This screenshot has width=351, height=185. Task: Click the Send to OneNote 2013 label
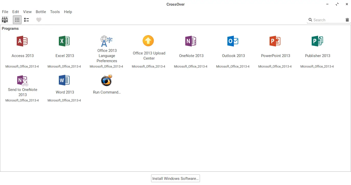[23, 92]
